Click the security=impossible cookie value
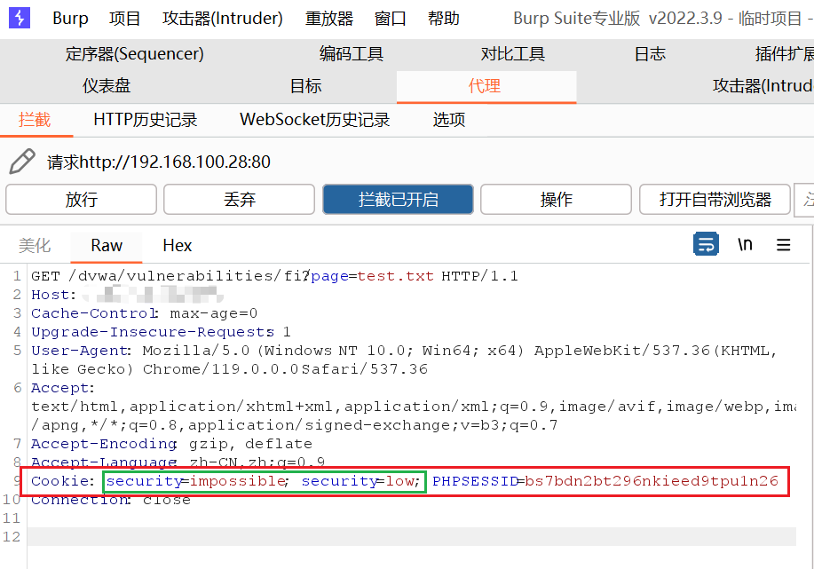Screen dimensions: 814x569 tap(196, 481)
